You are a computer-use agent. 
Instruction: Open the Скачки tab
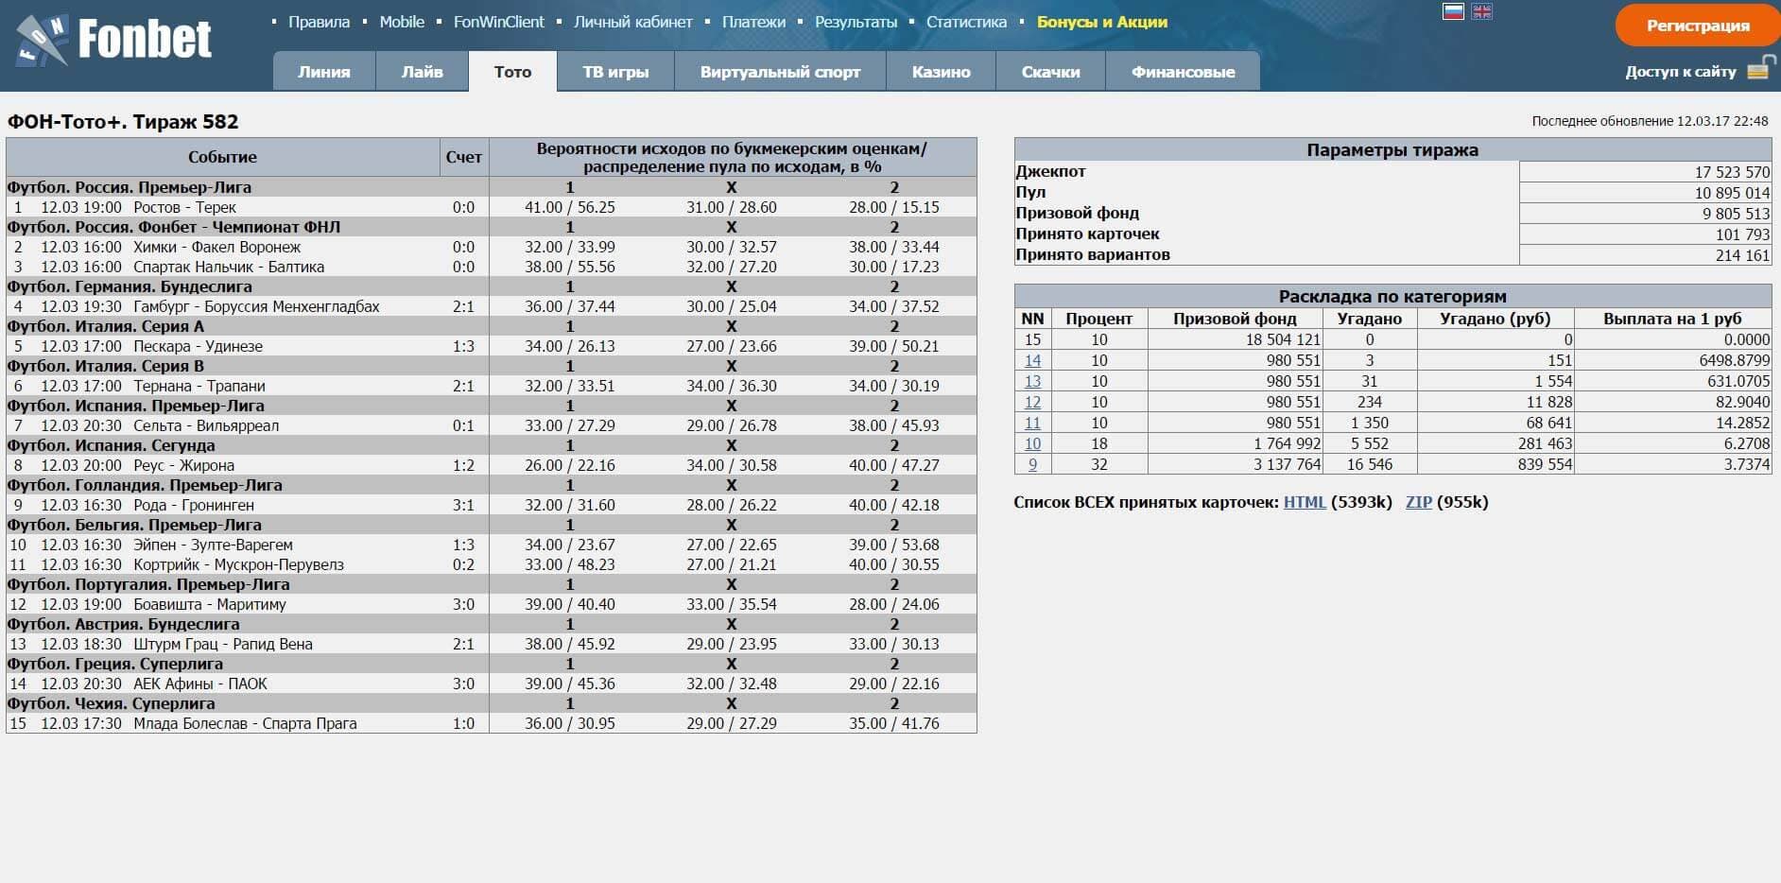click(1050, 72)
